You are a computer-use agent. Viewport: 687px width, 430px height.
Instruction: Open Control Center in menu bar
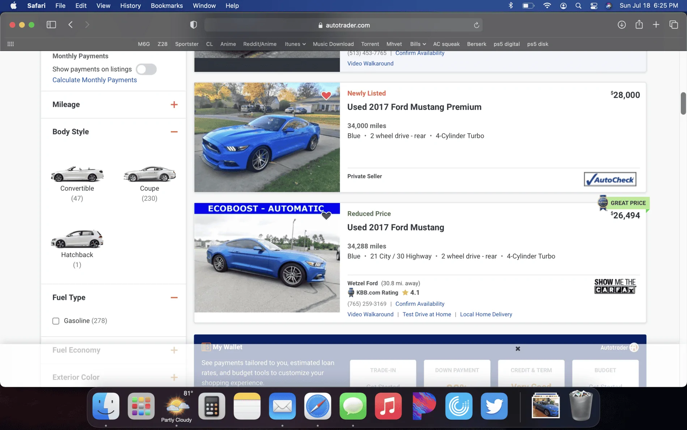(594, 5)
